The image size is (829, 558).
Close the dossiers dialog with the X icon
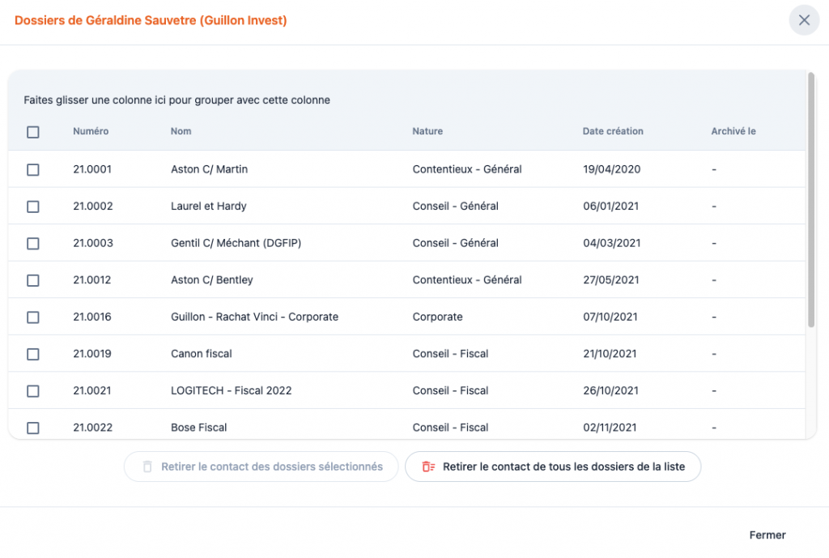[804, 20]
